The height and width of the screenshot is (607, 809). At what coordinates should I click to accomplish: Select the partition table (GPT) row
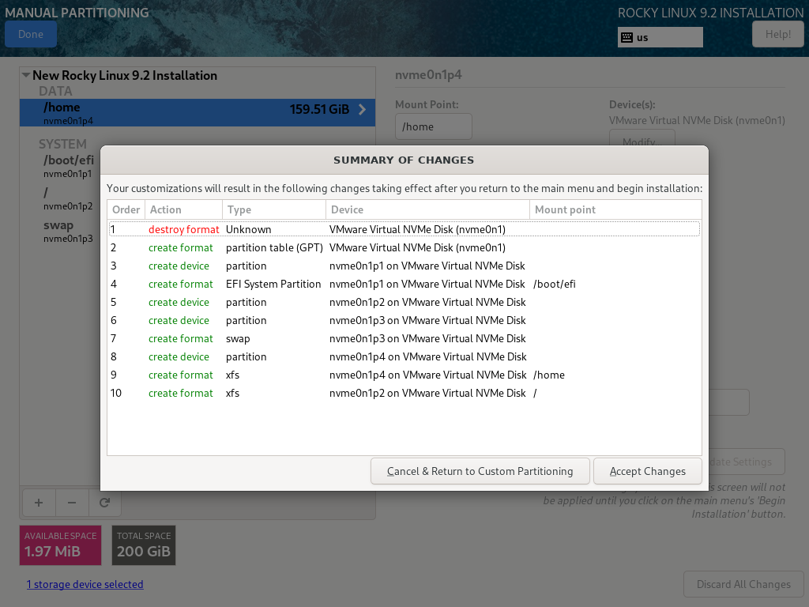[404, 247]
